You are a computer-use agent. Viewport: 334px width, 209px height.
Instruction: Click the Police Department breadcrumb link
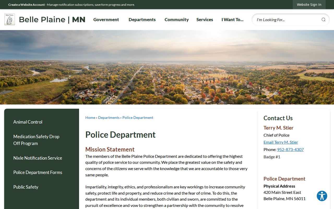pos(138,118)
